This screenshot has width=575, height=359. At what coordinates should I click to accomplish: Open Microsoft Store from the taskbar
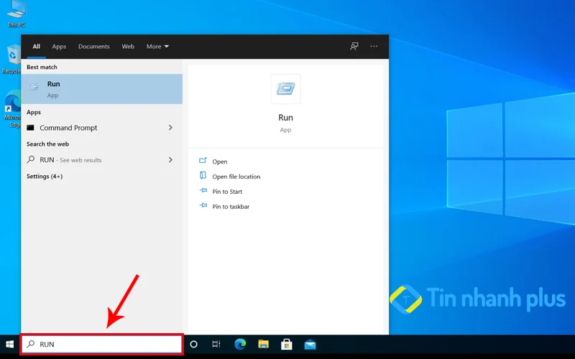coord(286,345)
